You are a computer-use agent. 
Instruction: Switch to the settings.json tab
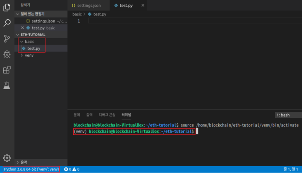(89, 5)
